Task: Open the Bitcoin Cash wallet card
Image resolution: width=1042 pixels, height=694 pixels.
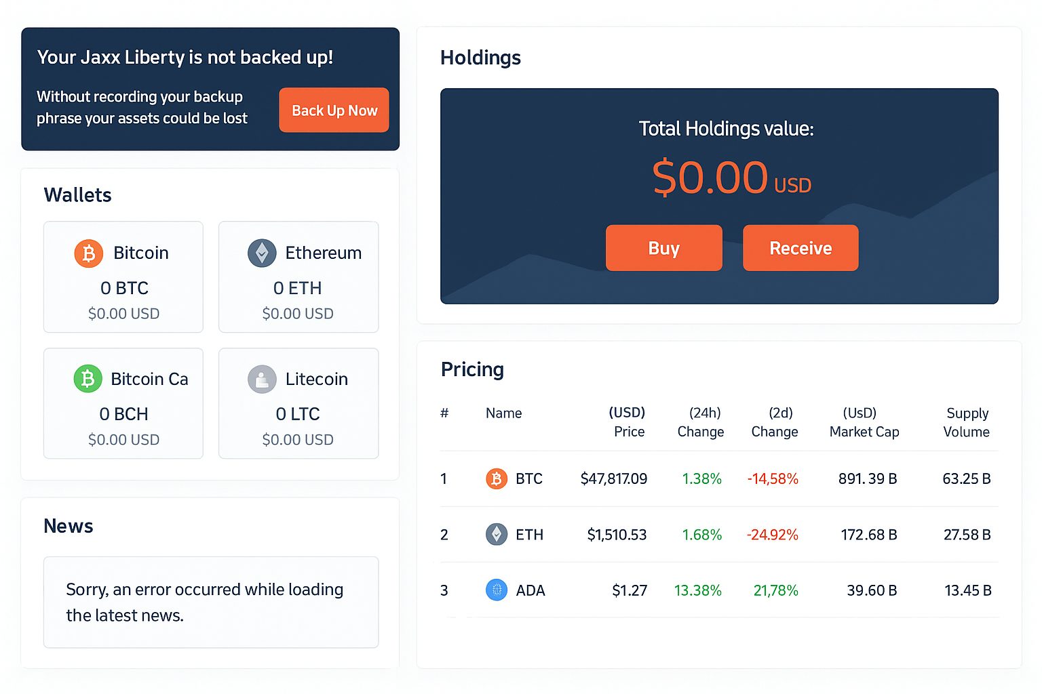Action: pos(123,404)
